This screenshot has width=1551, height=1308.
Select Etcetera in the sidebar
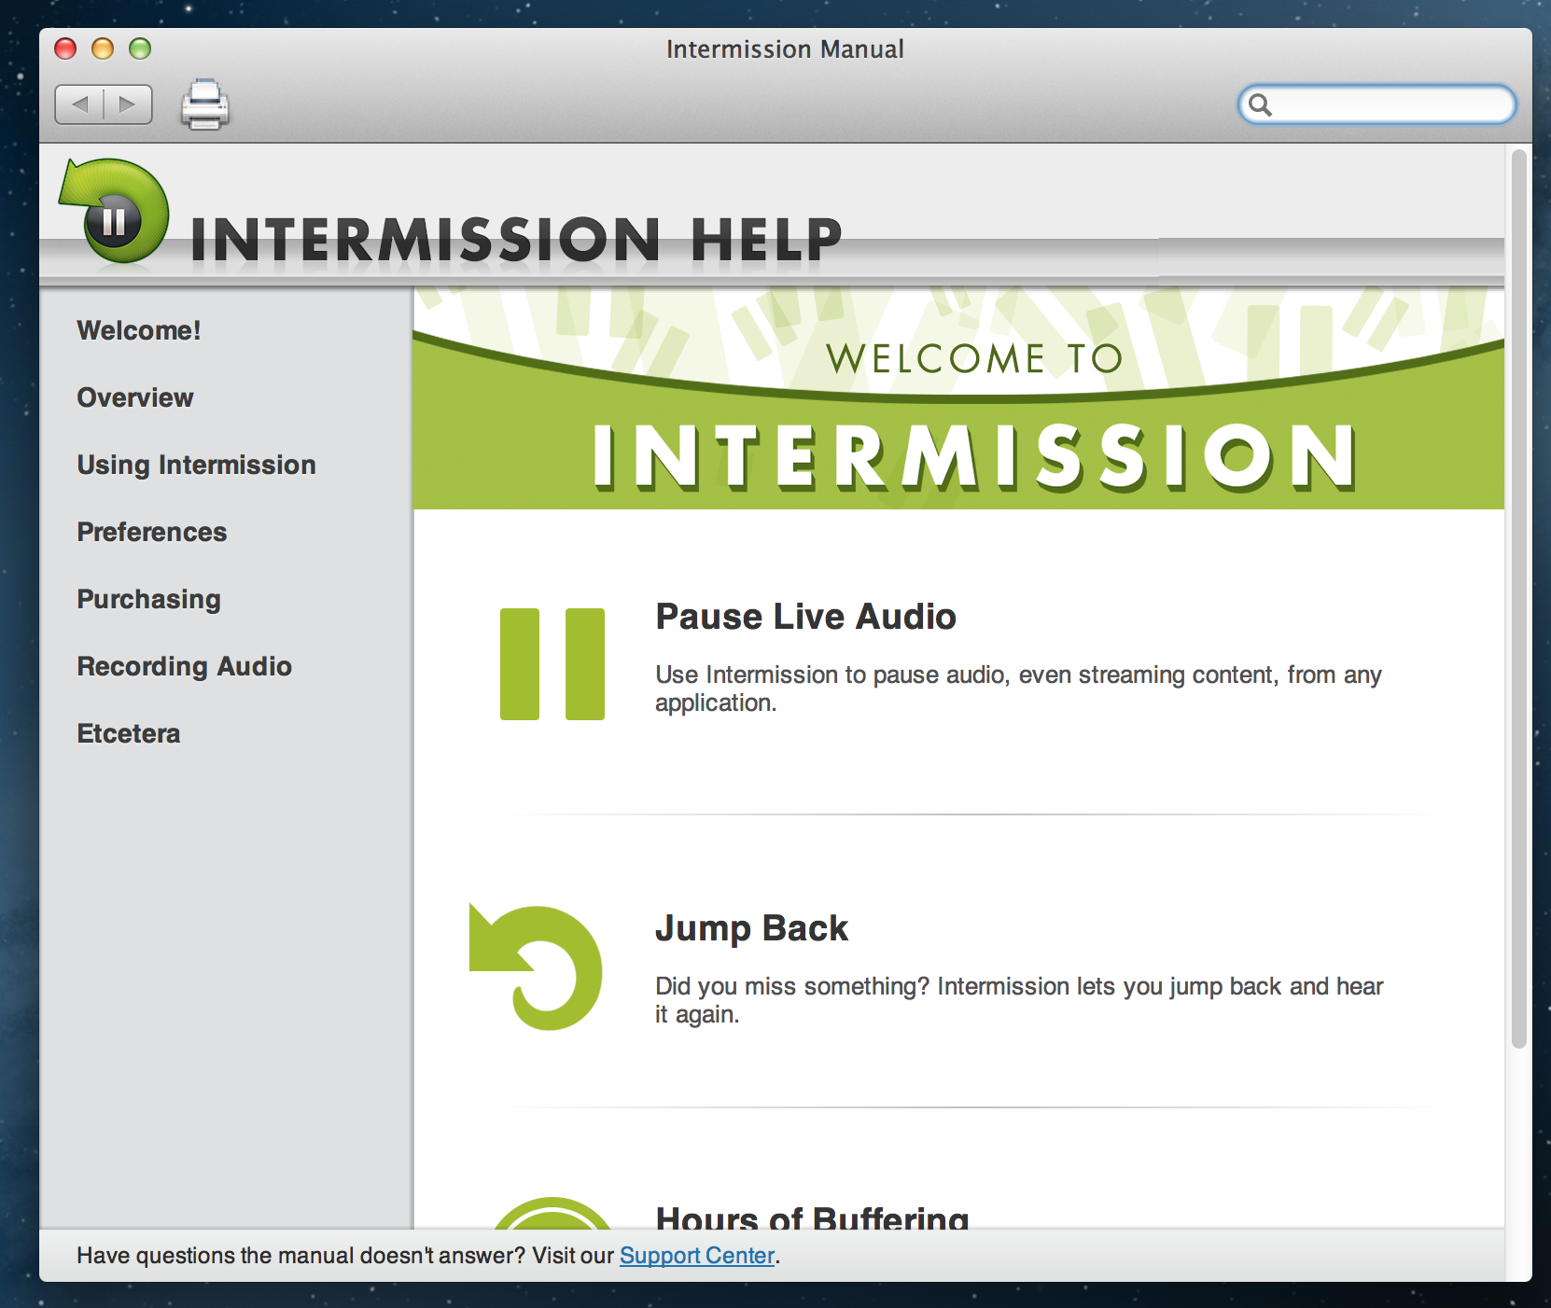tap(129, 733)
